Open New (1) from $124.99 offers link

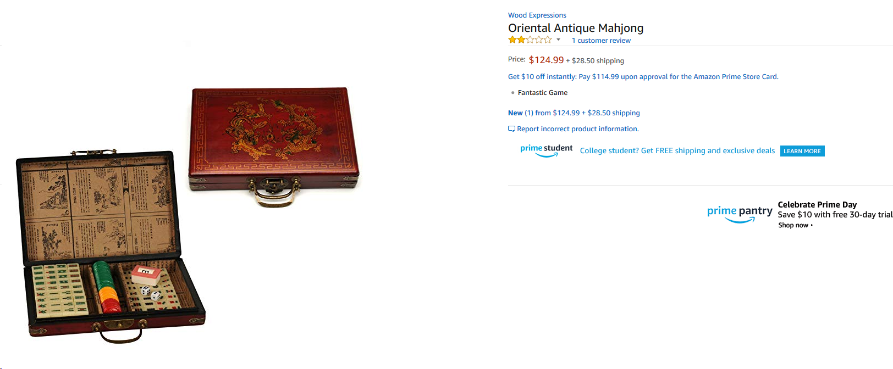[x=574, y=113]
